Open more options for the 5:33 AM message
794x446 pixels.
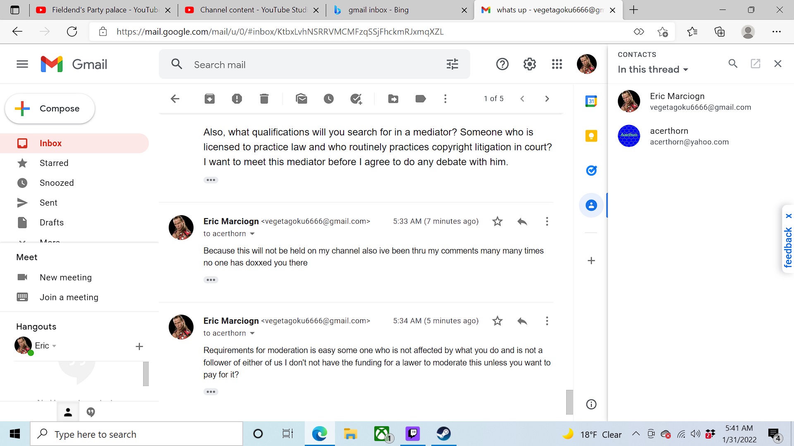tap(547, 221)
